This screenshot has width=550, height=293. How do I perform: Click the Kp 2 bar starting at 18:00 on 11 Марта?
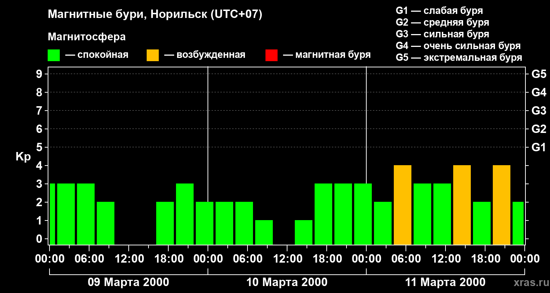[482, 223]
